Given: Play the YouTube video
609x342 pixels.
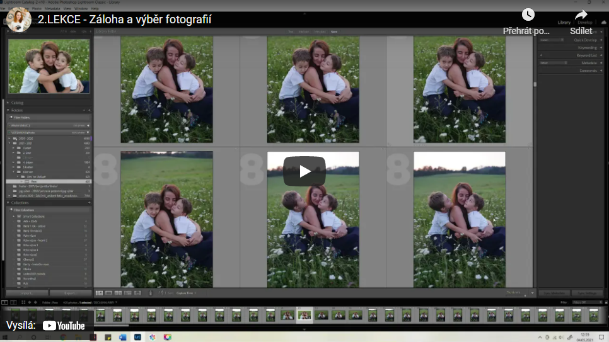Looking at the screenshot, I should tap(304, 171).
